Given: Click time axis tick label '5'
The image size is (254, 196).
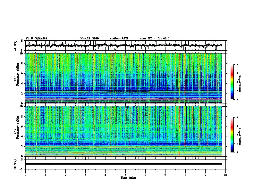Looking at the screenshot, I should point(125,175).
